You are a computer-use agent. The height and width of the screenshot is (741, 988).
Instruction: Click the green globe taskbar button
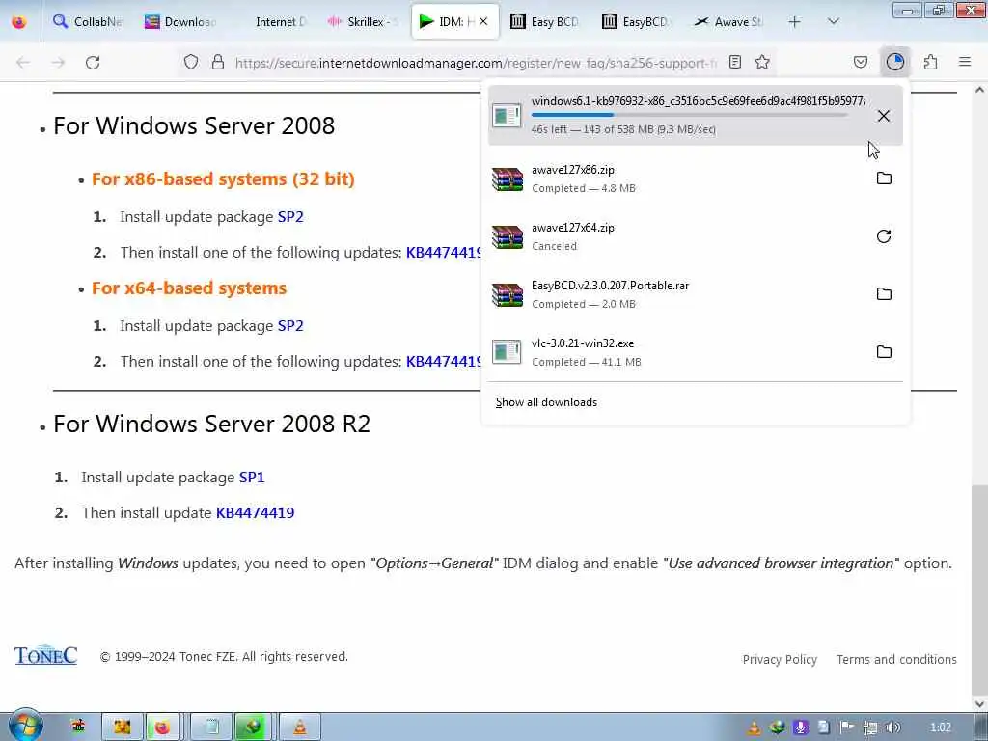tap(254, 727)
